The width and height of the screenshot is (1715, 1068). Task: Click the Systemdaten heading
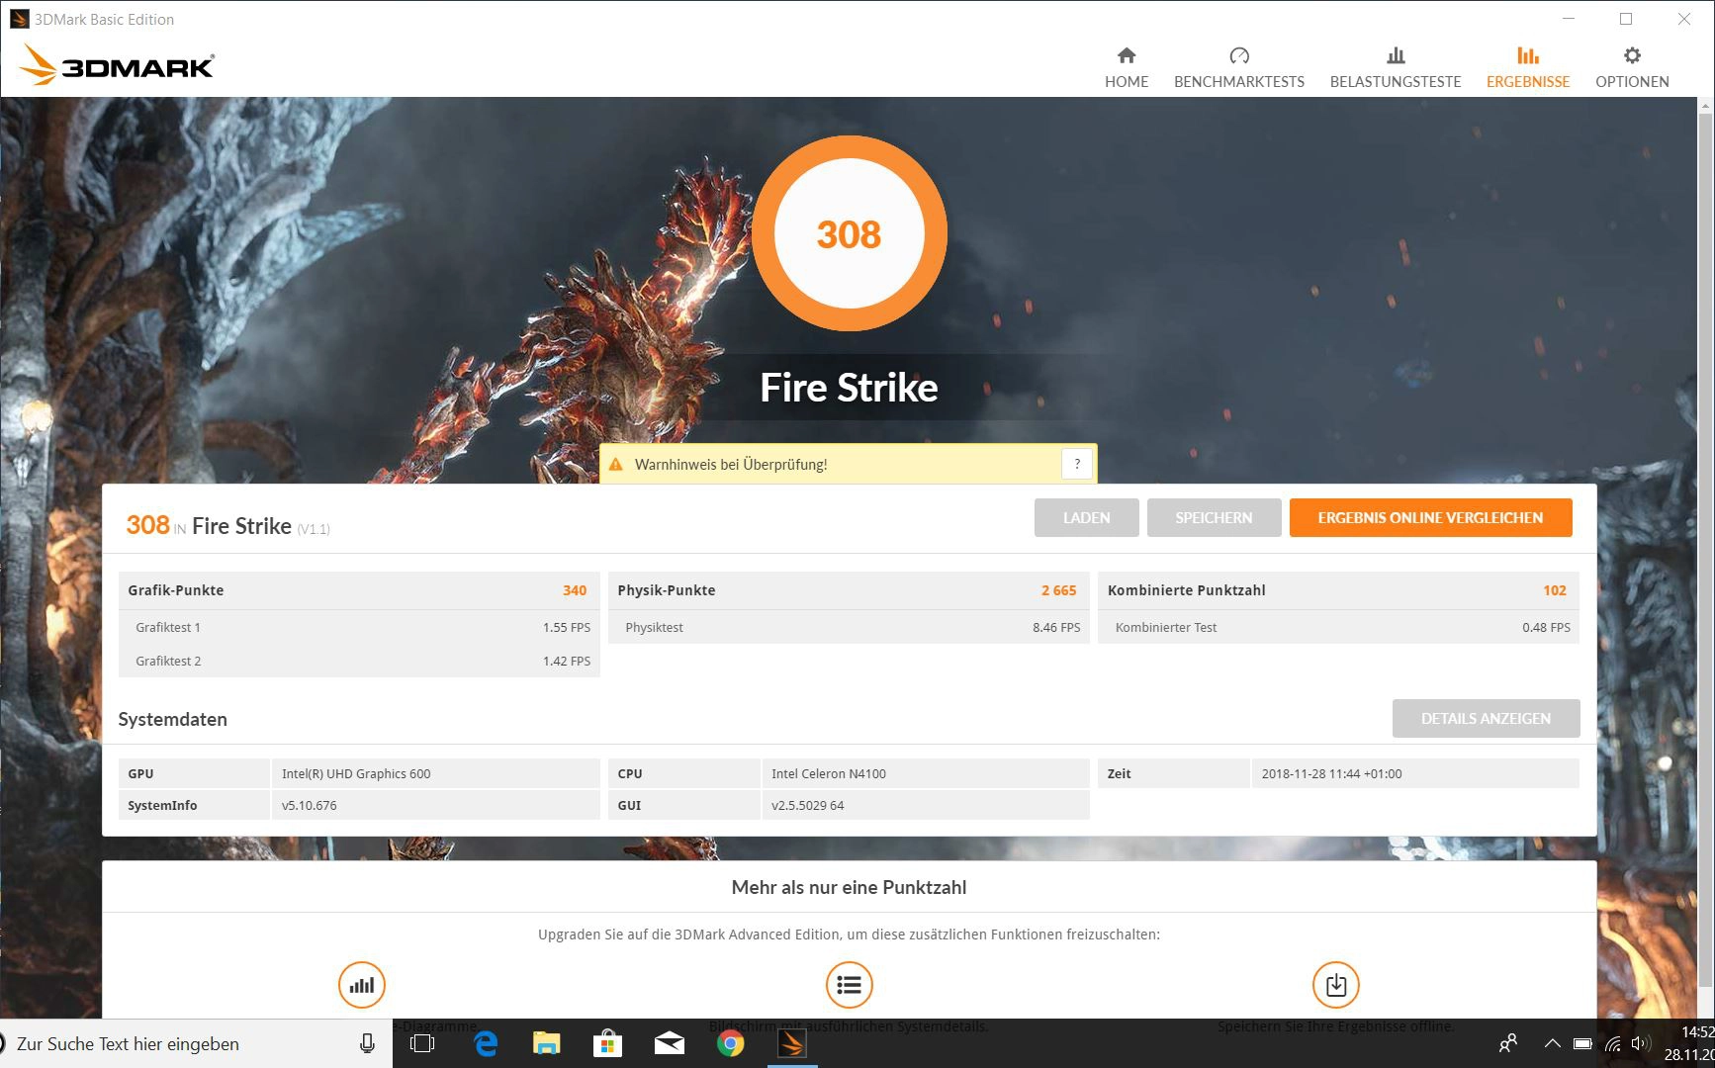pyautogui.click(x=172, y=719)
